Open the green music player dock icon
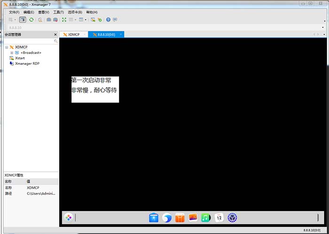 click(206, 218)
